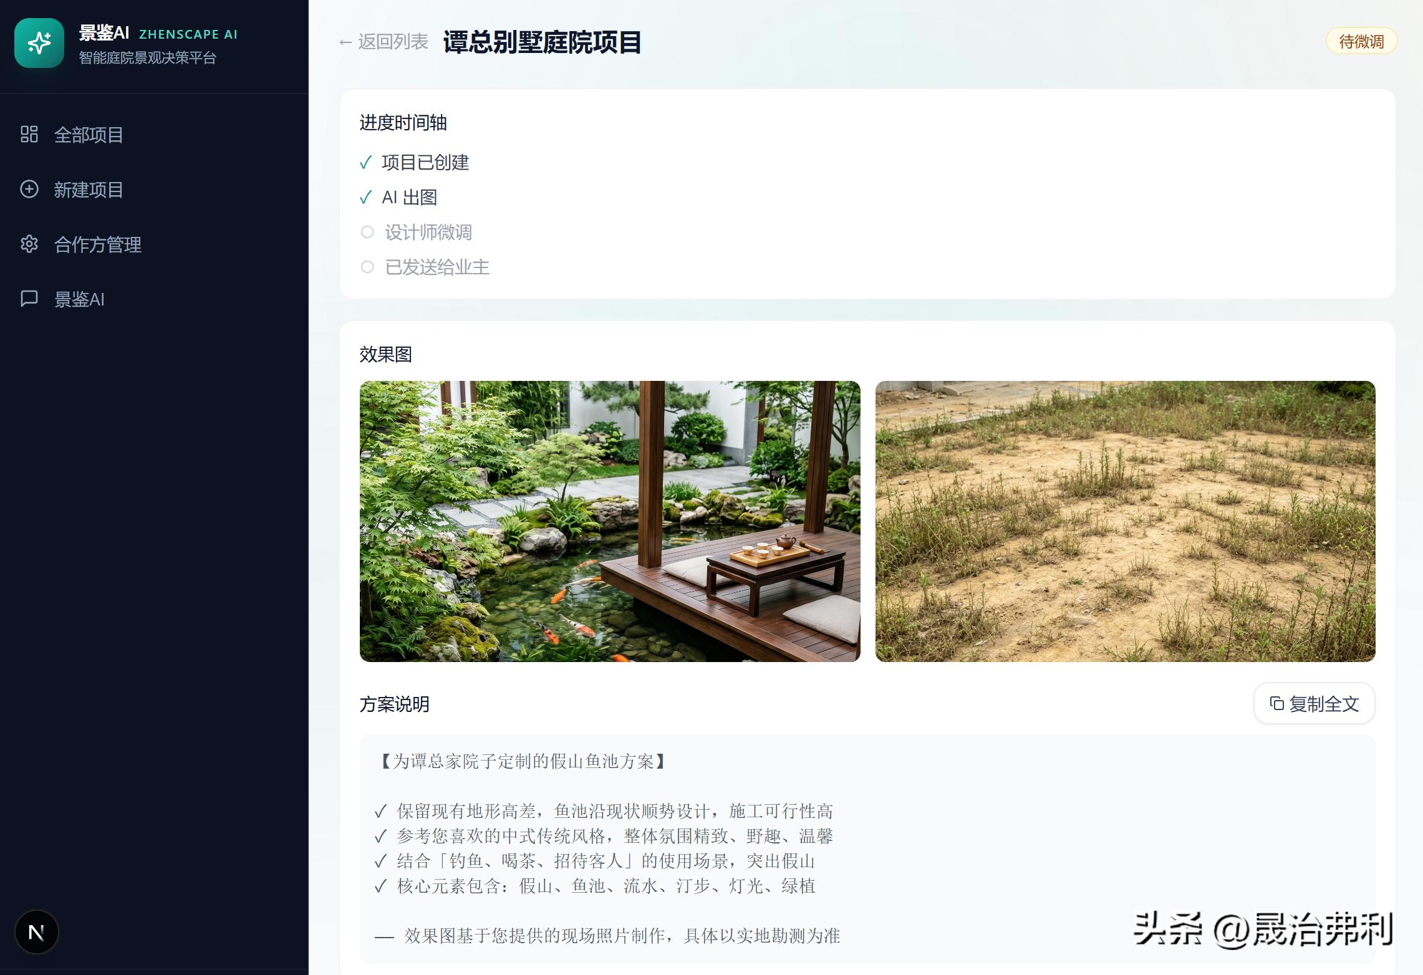This screenshot has height=975, width=1423.
Task: Click the 设计师微调 step circle
Action: (x=367, y=232)
